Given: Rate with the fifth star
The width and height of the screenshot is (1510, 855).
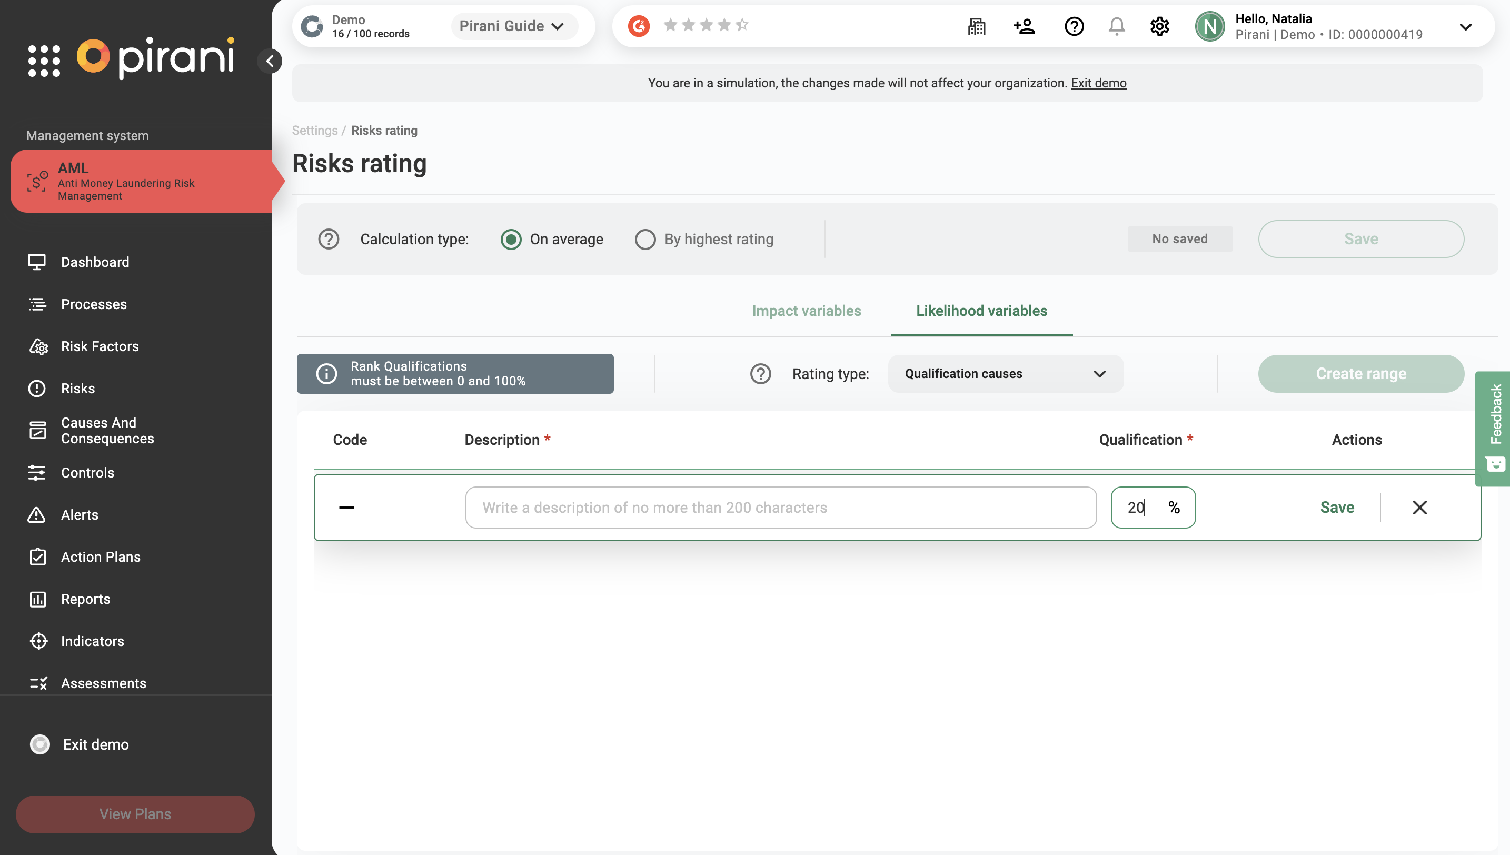Looking at the screenshot, I should (742, 25).
